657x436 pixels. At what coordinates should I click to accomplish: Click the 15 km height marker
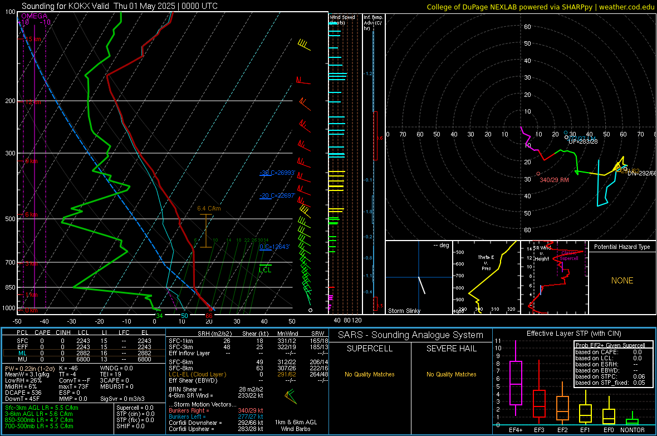pyautogui.click(x=33, y=39)
